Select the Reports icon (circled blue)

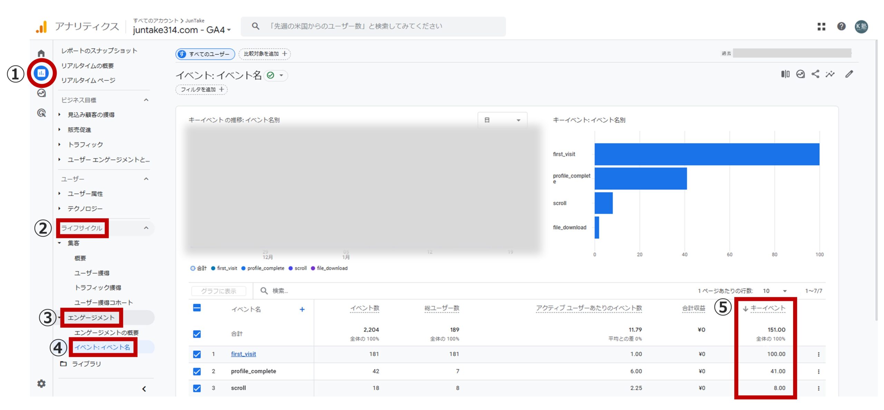(41, 73)
